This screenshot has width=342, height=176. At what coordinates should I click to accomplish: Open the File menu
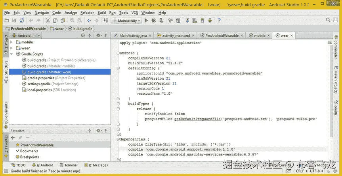tap(7, 13)
